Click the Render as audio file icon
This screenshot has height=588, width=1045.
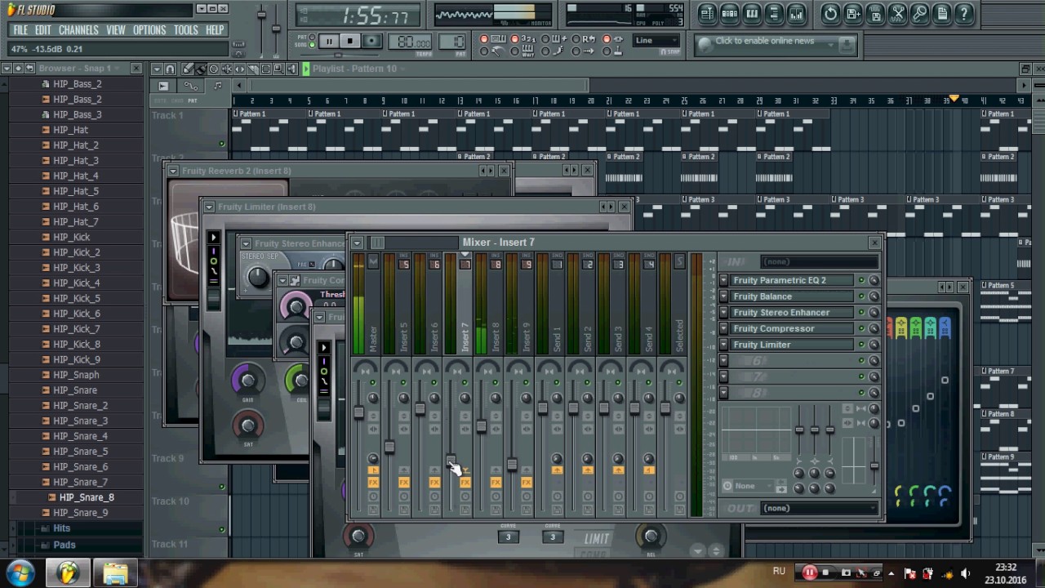(x=875, y=14)
